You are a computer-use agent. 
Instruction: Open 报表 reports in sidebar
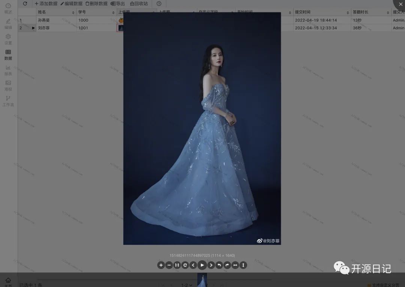8,70
